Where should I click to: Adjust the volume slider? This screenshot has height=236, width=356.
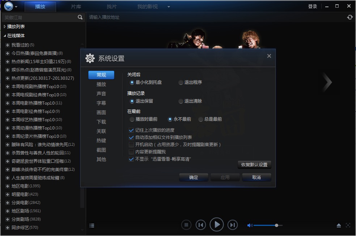pos(276,225)
